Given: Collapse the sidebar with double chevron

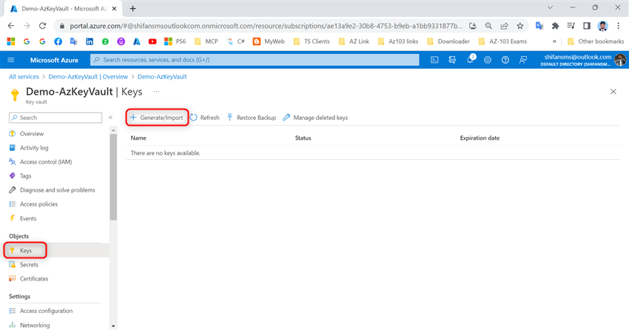Looking at the screenshot, I should point(110,118).
